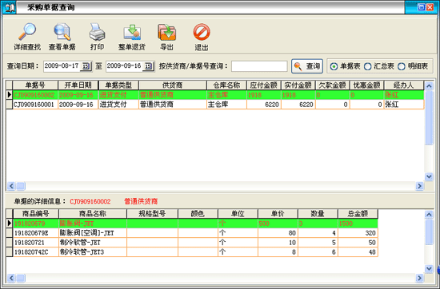Select the 汇总表 radio button
440x289 pixels.
point(368,66)
